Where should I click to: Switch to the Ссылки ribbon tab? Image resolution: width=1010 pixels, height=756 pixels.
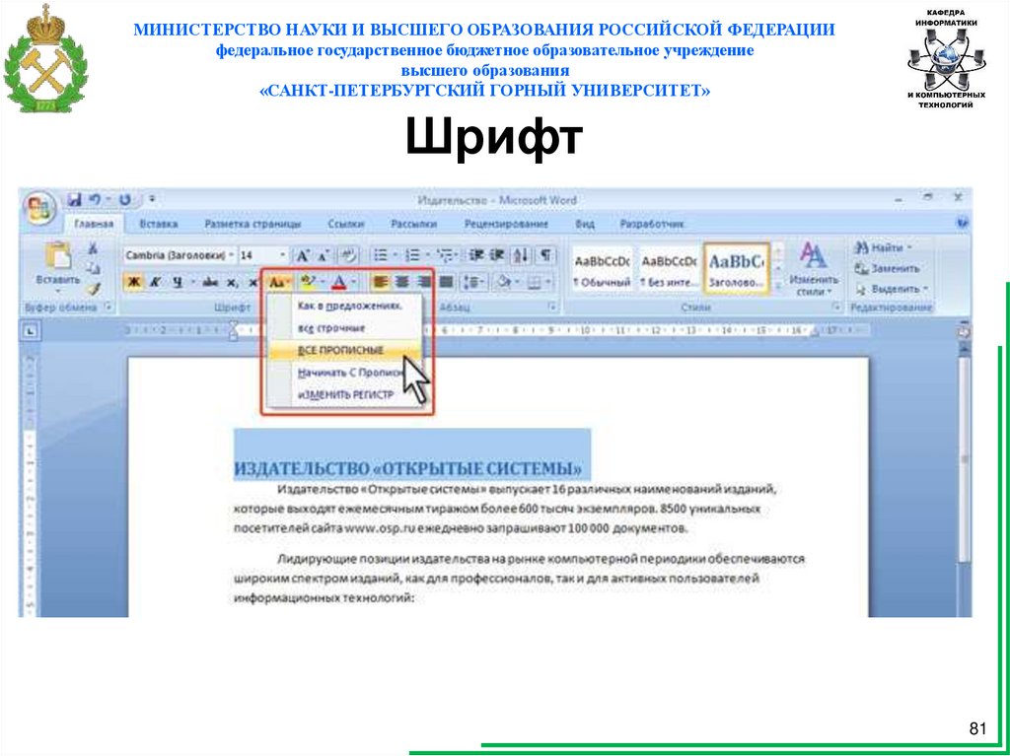coord(346,224)
